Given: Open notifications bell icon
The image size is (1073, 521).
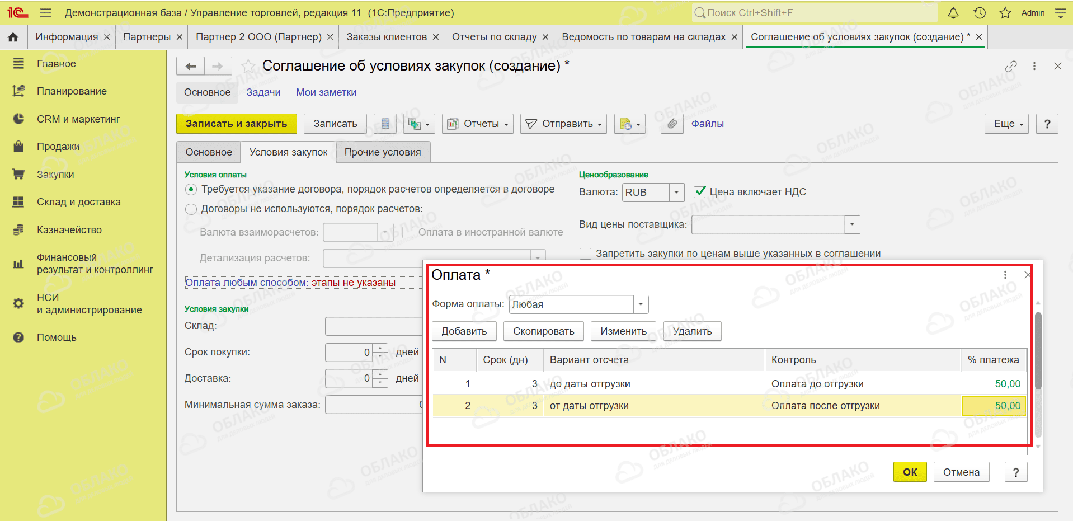Looking at the screenshot, I should [953, 13].
